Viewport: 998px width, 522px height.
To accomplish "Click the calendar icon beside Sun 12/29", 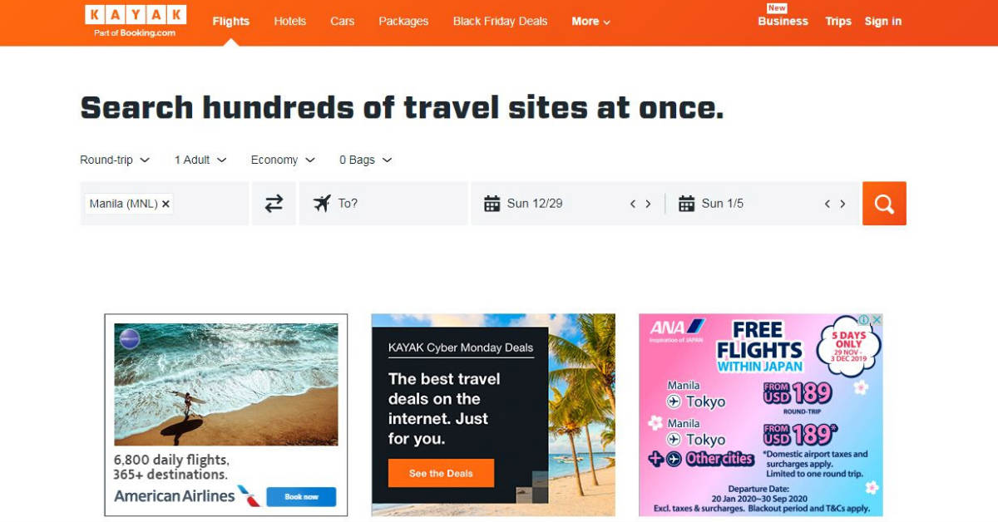I will [492, 204].
